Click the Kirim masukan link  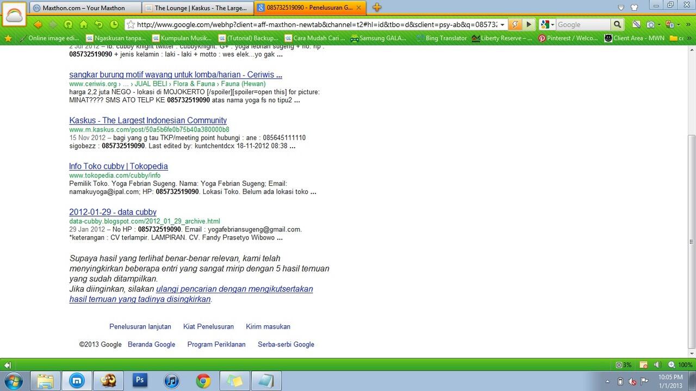coord(268,327)
